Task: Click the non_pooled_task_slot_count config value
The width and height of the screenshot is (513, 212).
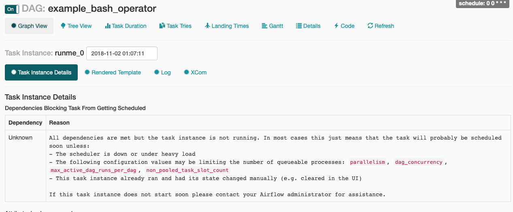Action: pos(187,170)
